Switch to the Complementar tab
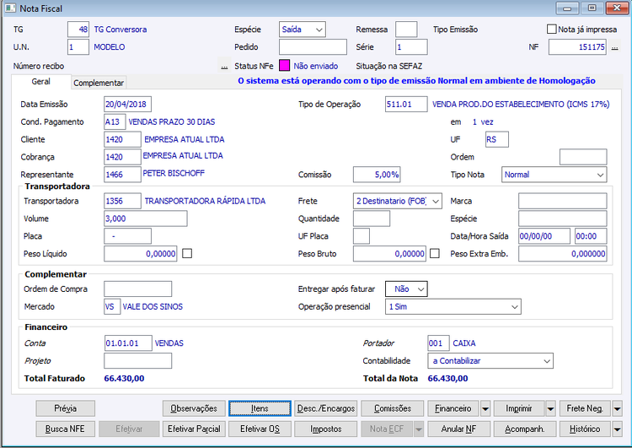The height and width of the screenshot is (448, 632). [x=99, y=83]
